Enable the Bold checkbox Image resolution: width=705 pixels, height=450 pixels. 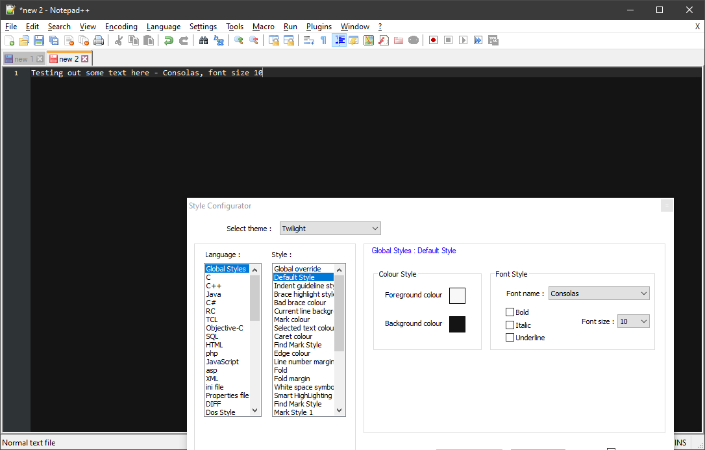[510, 312]
